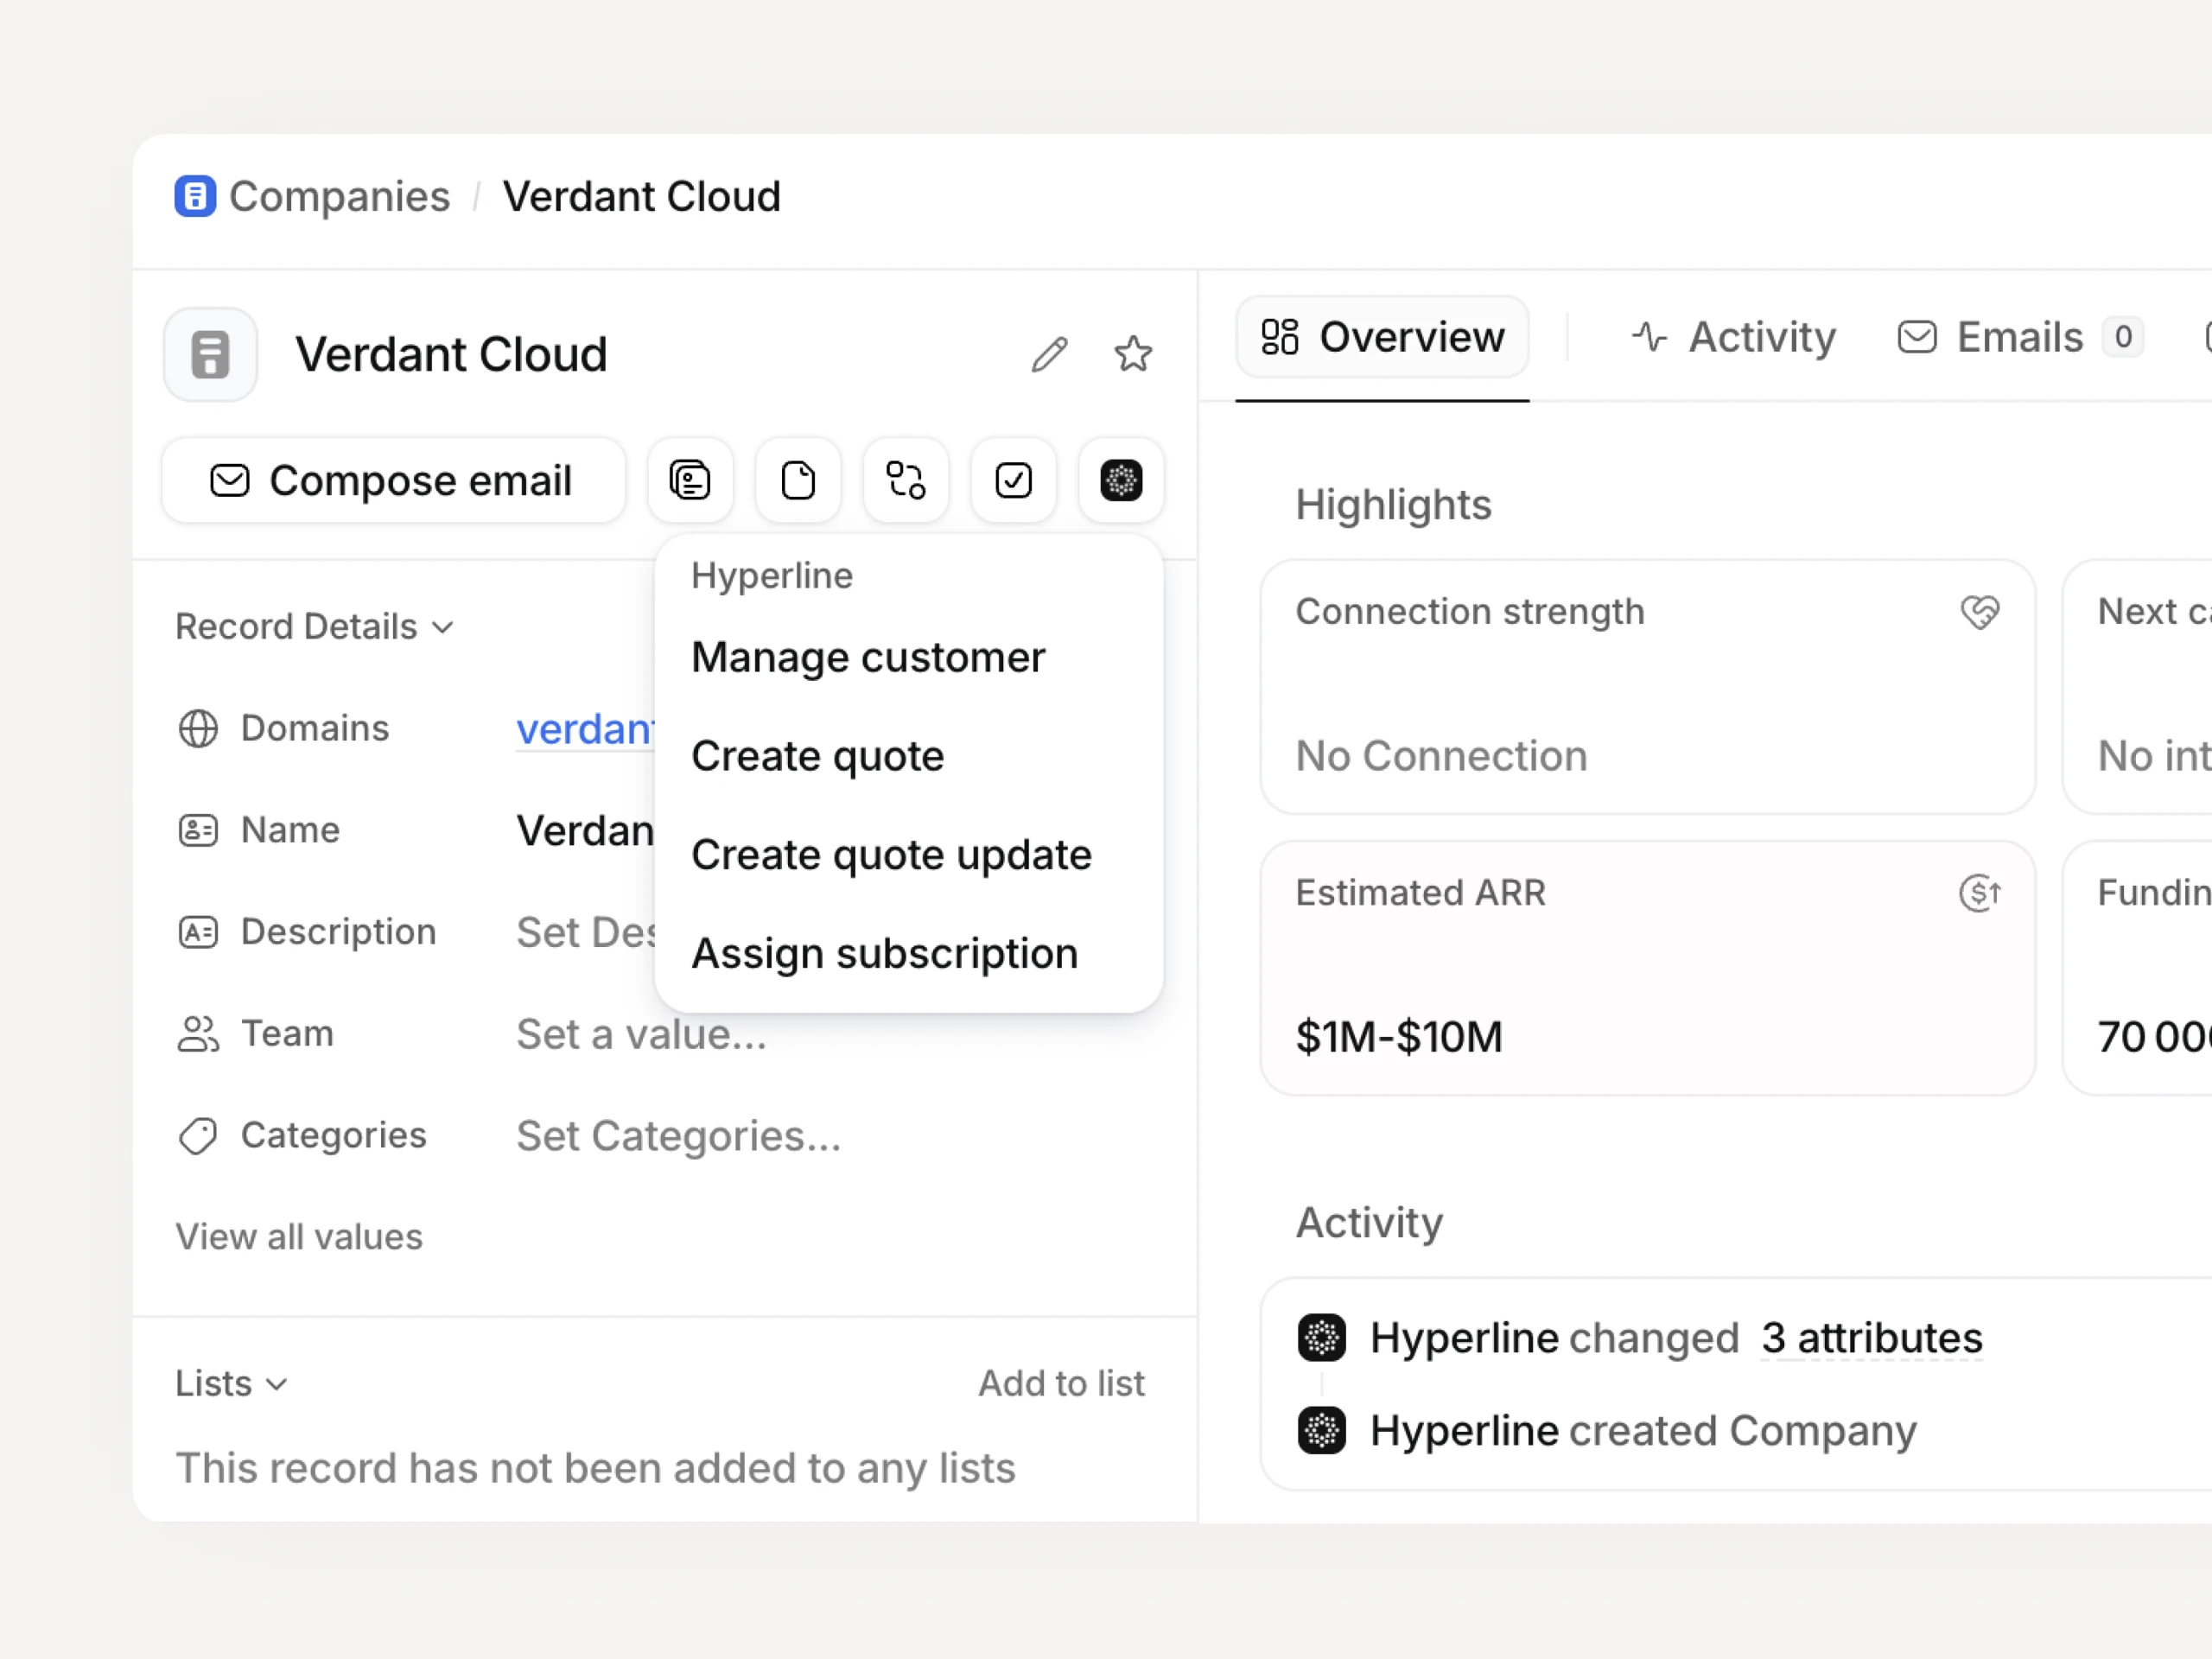Viewport: 2212px width, 1659px height.
Task: Open the Companies breadcrumb link
Action: pyautogui.click(x=339, y=196)
